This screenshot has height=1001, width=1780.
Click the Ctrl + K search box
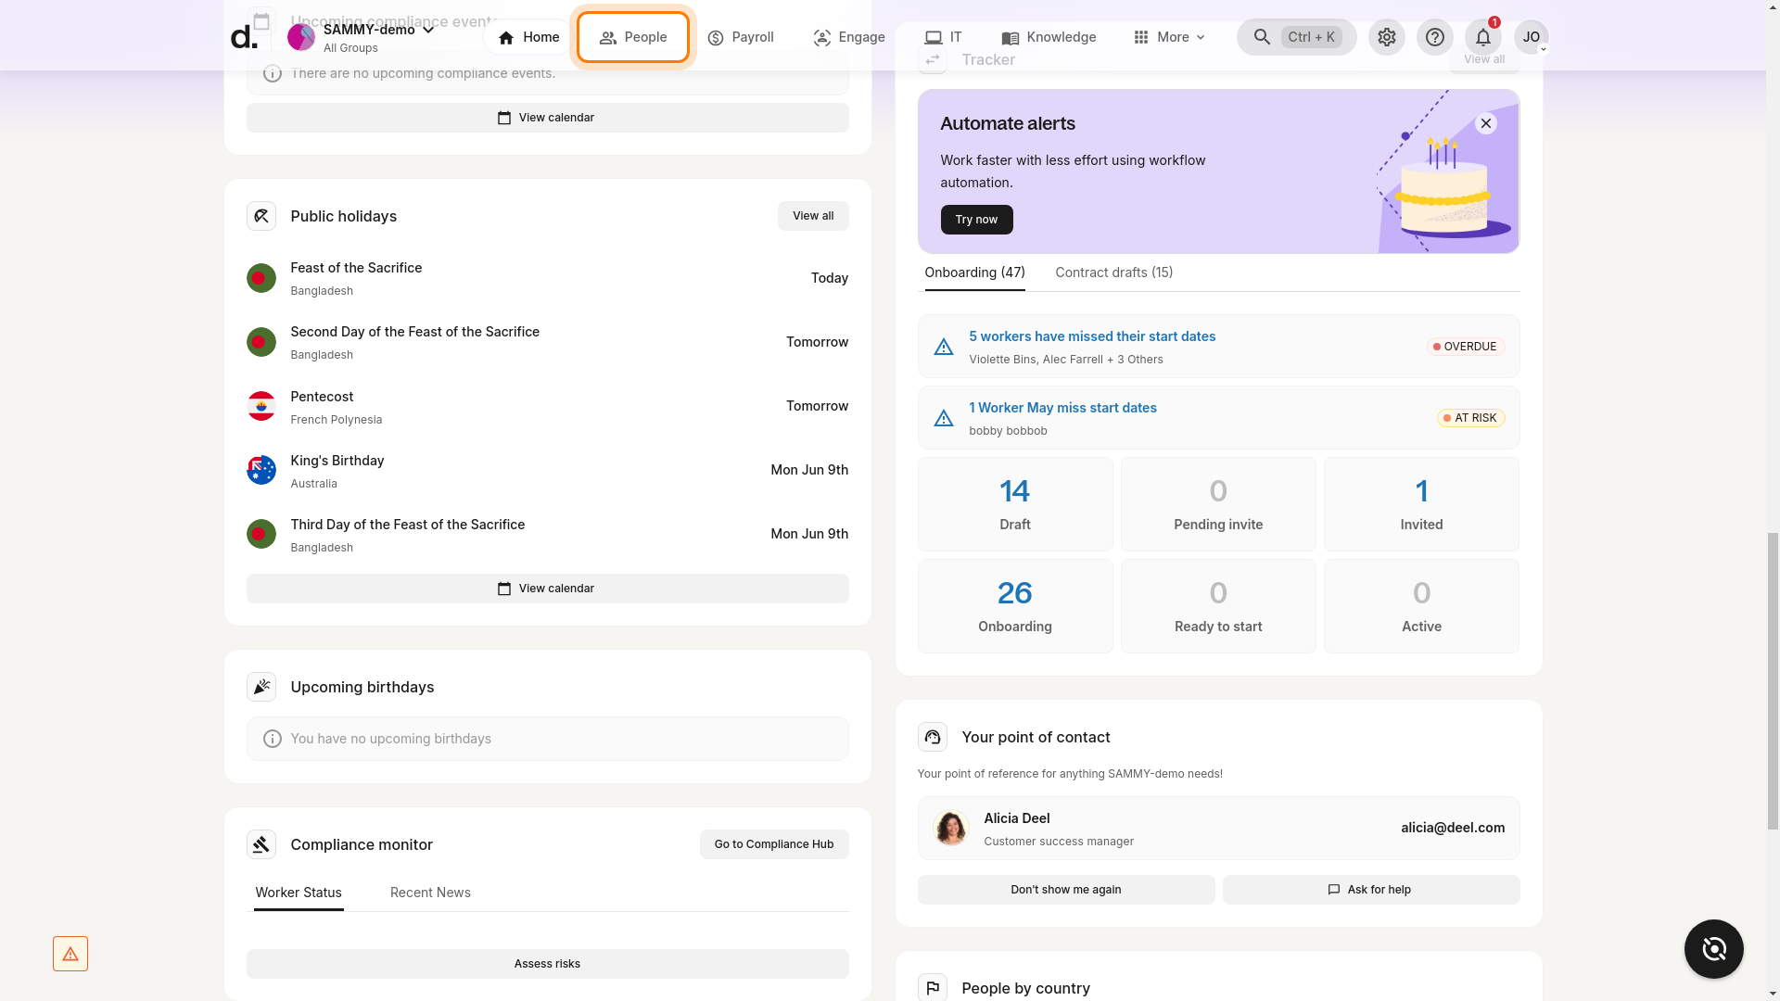(x=1296, y=37)
